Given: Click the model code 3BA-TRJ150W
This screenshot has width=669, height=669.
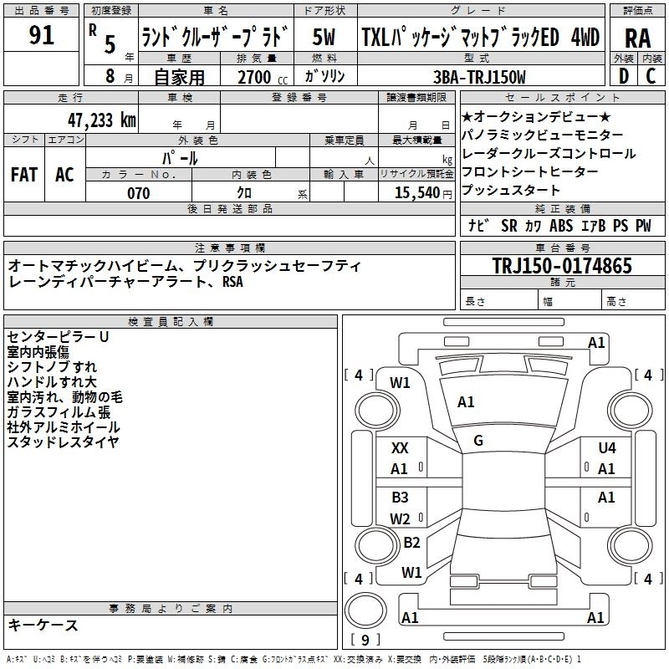Looking at the screenshot, I should (479, 77).
